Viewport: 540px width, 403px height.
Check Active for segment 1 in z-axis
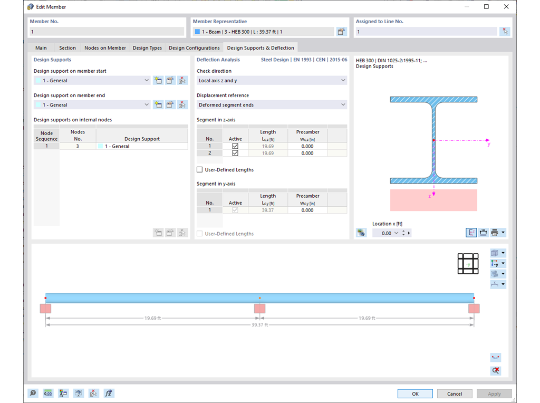click(236, 146)
